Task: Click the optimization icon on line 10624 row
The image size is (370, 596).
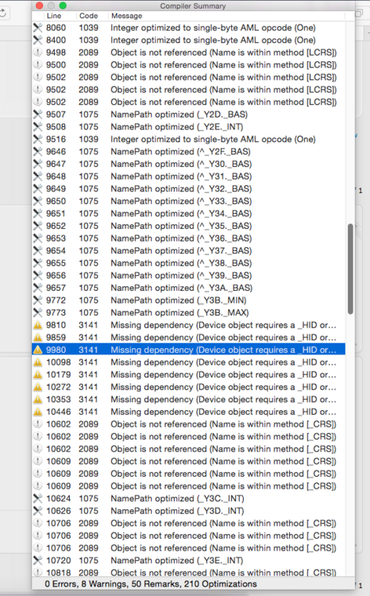Action: 37,498
